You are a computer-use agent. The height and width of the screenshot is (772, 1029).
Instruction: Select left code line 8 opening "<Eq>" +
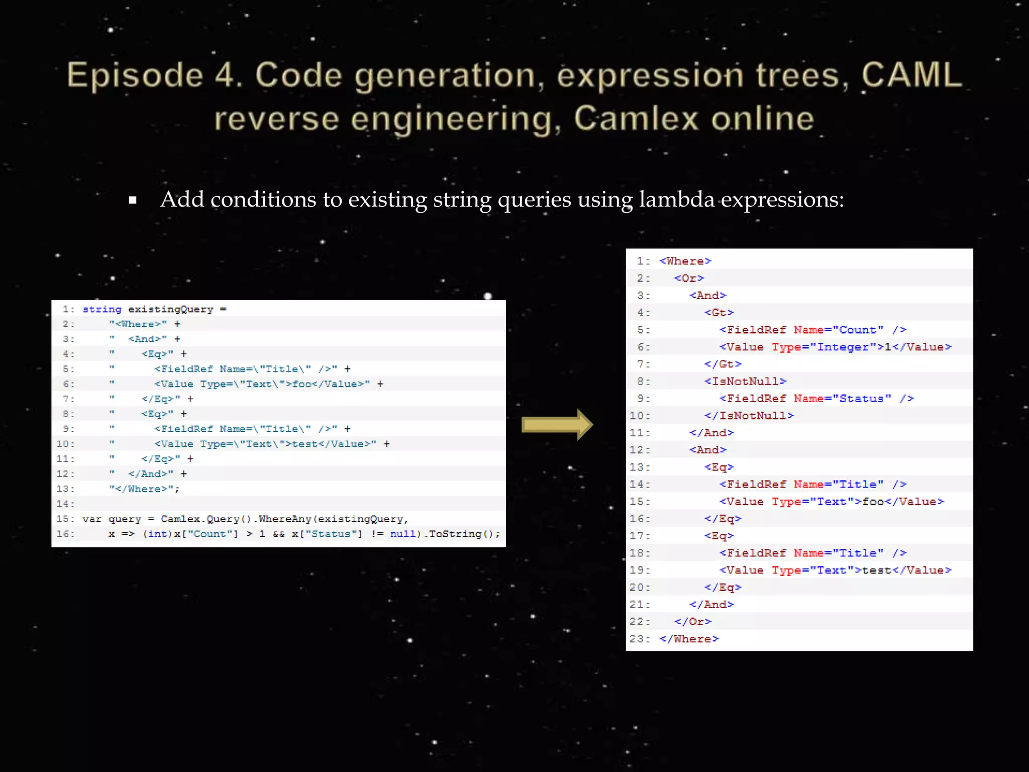pos(148,414)
